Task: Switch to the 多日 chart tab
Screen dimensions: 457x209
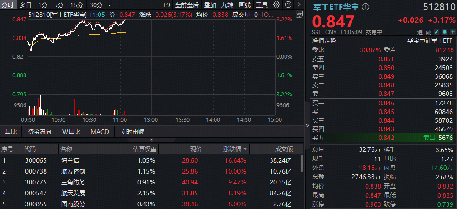Action: 25,5
